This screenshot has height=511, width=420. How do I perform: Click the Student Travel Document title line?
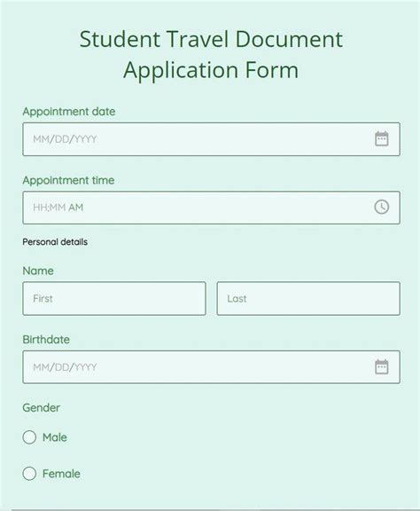211,39
